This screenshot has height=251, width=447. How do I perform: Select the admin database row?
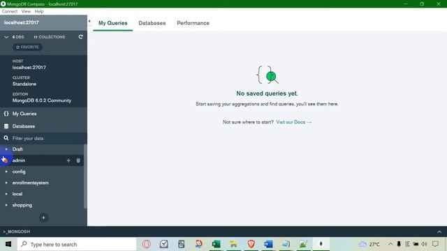42,160
